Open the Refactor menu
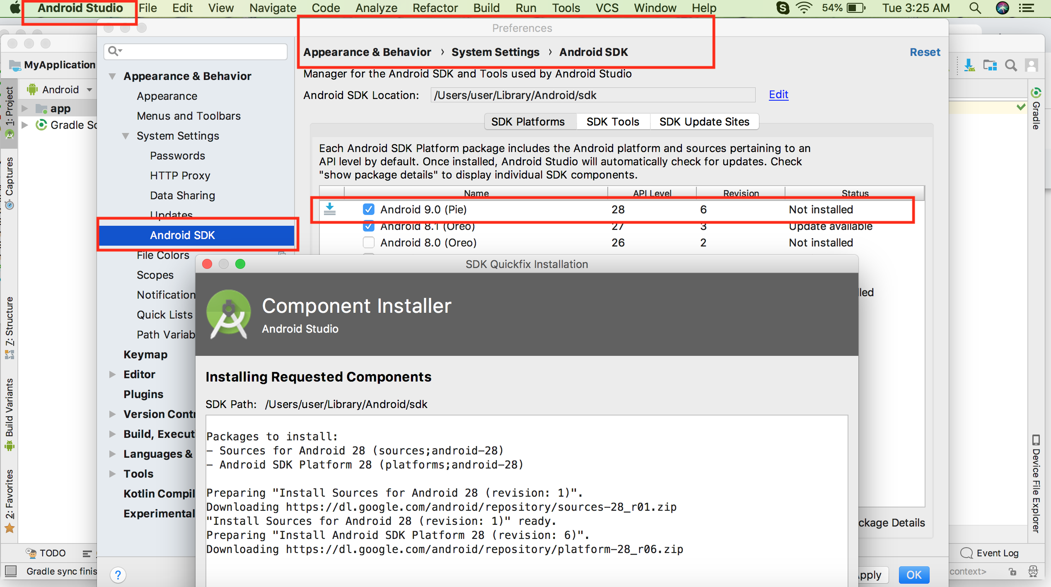The width and height of the screenshot is (1051, 587). 435,8
